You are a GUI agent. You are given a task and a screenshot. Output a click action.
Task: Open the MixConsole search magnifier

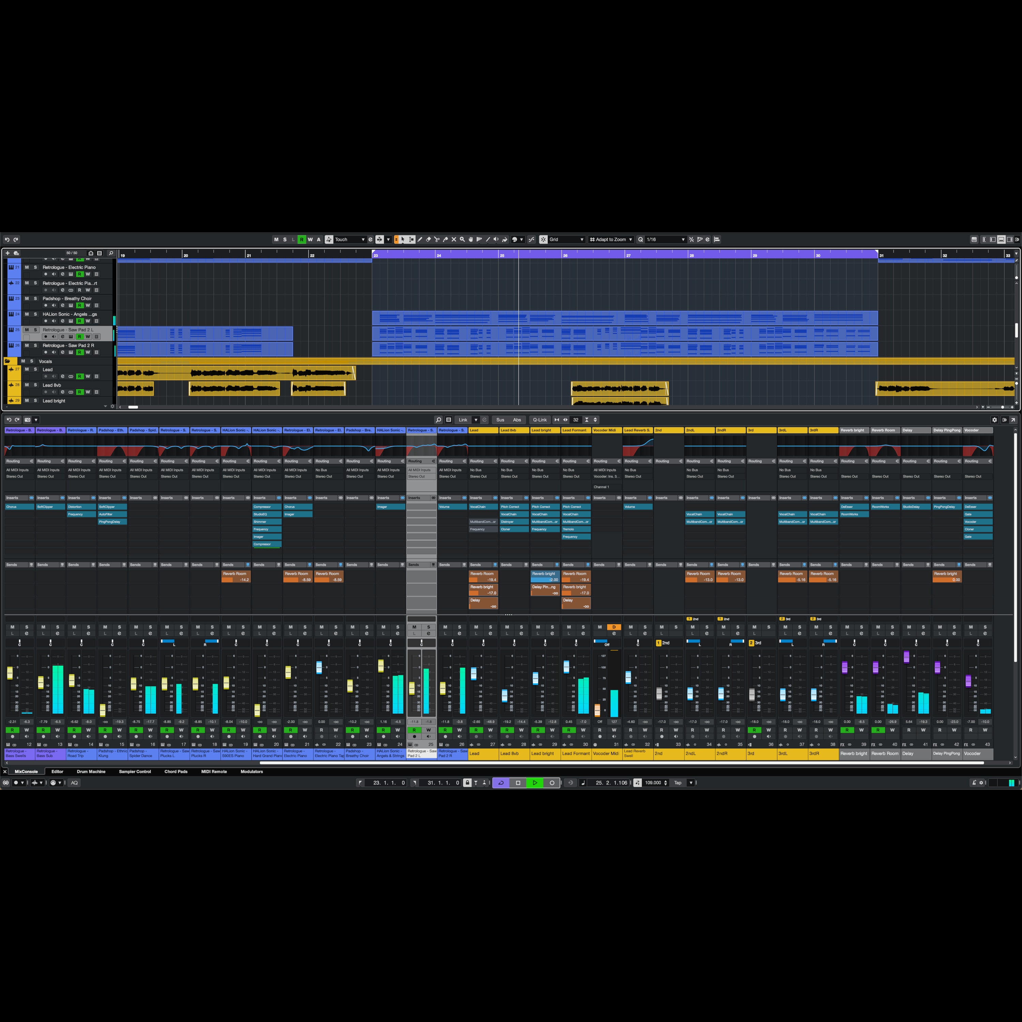tap(438, 420)
